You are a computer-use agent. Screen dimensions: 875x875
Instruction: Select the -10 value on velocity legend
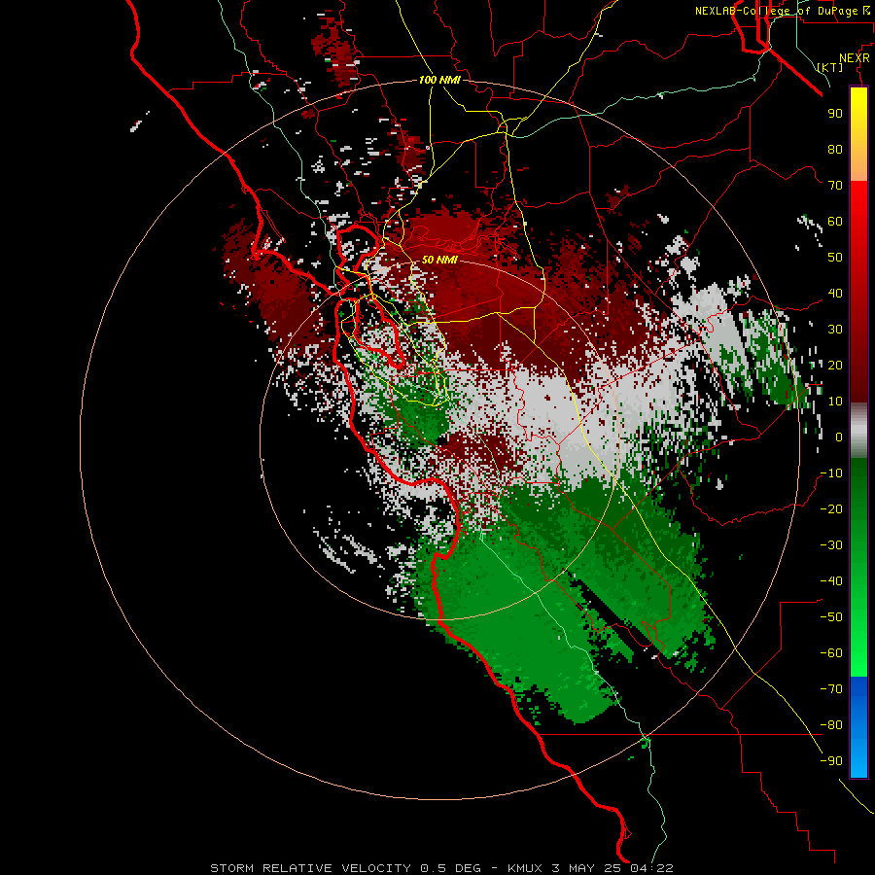(x=831, y=473)
